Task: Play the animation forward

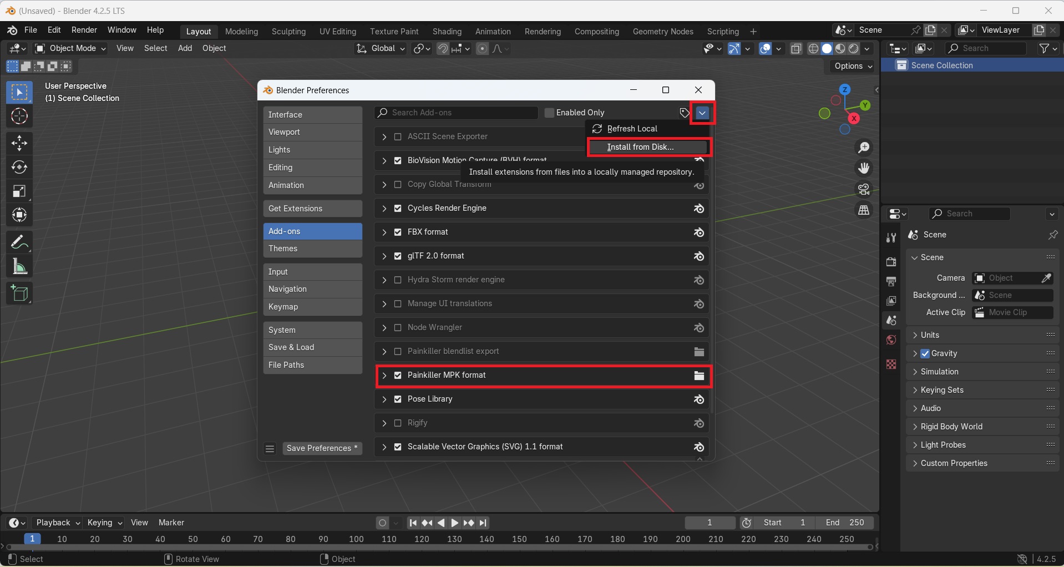Action: point(454,523)
